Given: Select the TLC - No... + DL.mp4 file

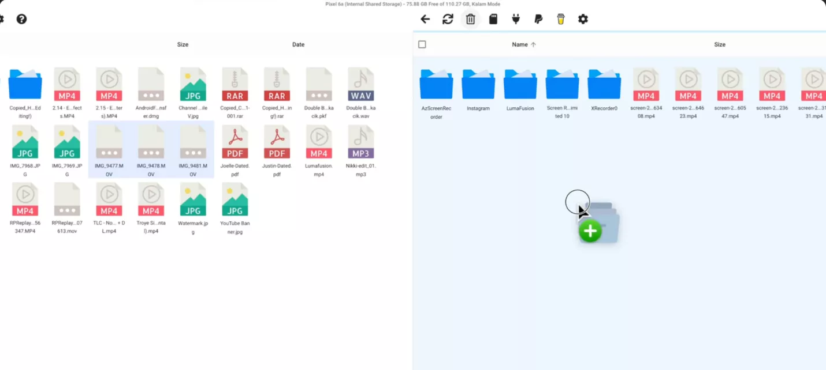Looking at the screenshot, I should click(109, 209).
